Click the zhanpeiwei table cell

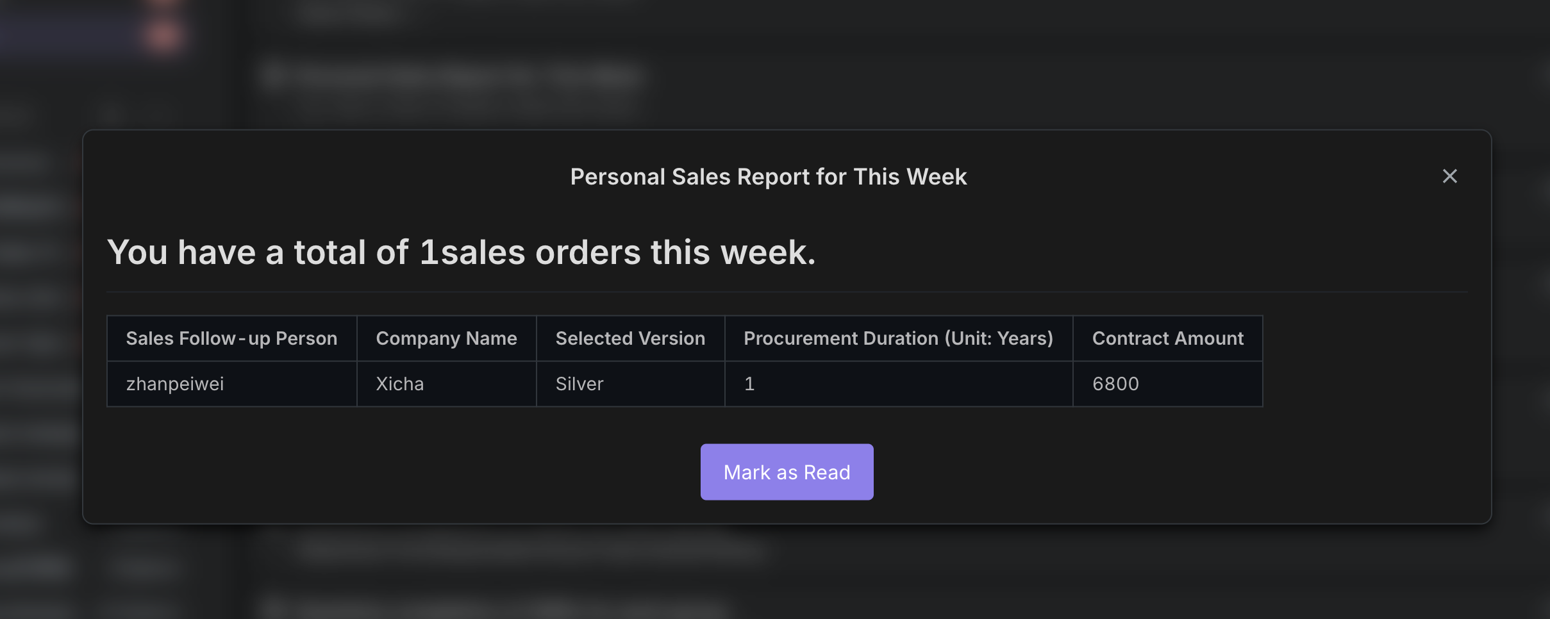pyautogui.click(x=231, y=384)
